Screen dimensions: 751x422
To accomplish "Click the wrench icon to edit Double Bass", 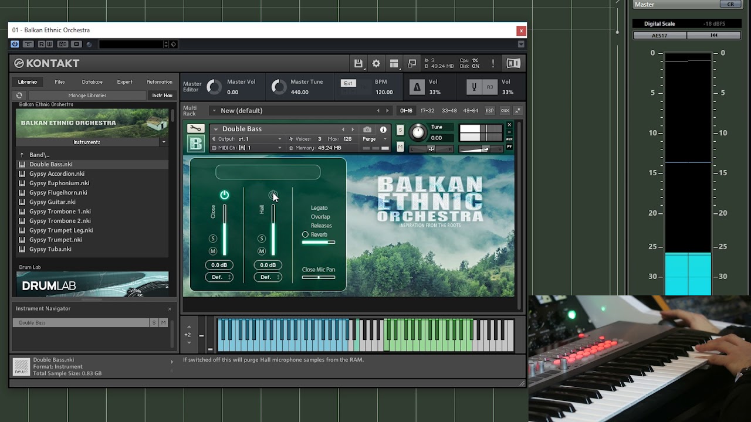I will [x=195, y=129].
